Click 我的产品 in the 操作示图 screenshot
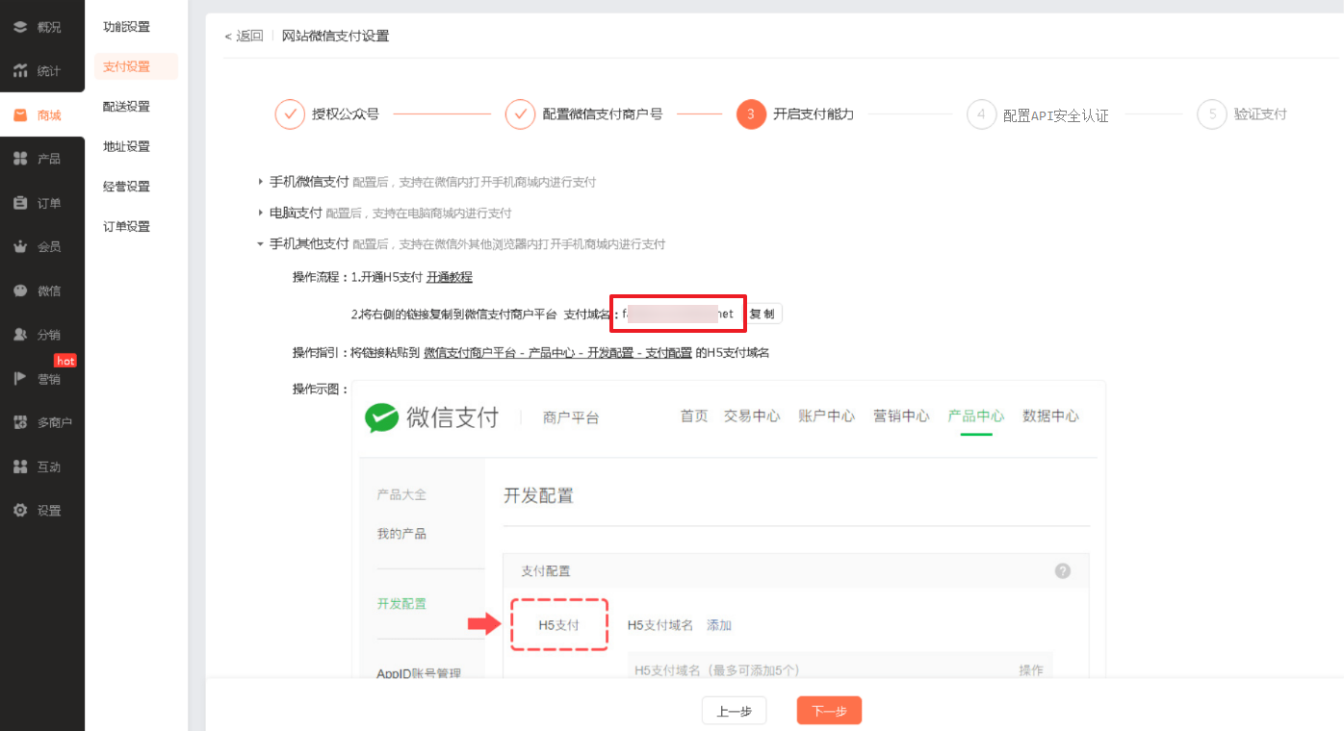 [x=401, y=534]
